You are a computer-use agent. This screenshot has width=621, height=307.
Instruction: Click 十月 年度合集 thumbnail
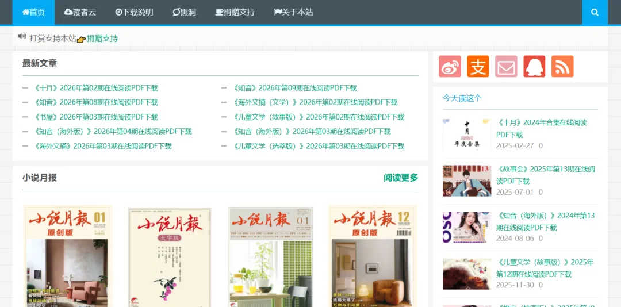tap(466, 135)
